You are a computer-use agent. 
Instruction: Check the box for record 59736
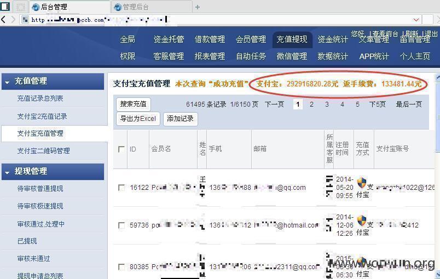pyautogui.click(x=121, y=225)
